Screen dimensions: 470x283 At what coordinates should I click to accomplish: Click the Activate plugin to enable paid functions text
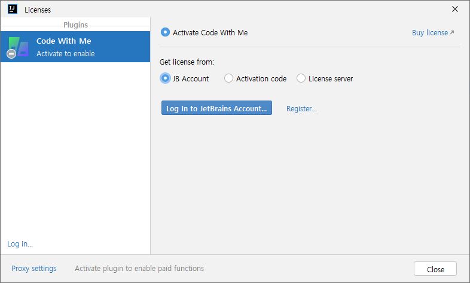[x=139, y=268]
